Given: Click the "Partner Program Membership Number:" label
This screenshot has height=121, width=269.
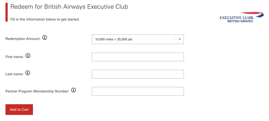Looking at the screenshot, I should (x=37, y=91).
